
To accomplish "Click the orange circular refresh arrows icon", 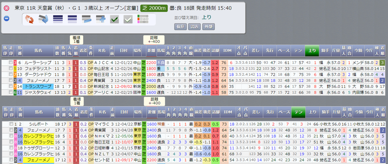I will point(29,19).
